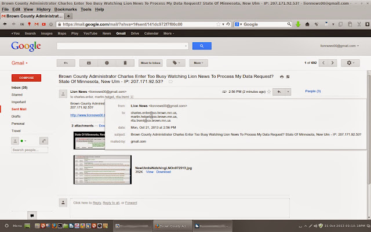Expand the Gmail product switcher dropdown
Screen dimensions: 371x232
19,63
